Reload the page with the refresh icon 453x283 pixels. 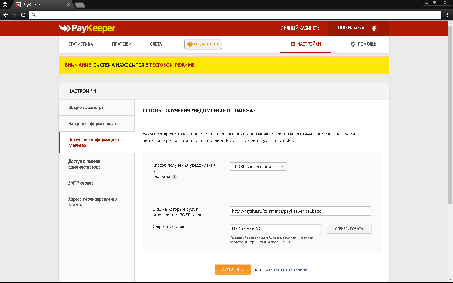pyautogui.click(x=23, y=15)
